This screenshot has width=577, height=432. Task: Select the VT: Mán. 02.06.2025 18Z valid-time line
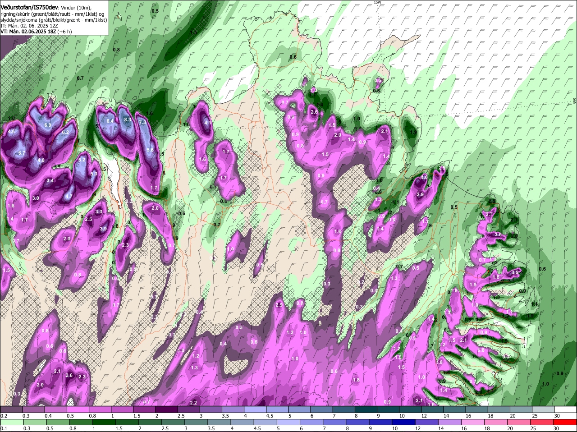point(36,32)
